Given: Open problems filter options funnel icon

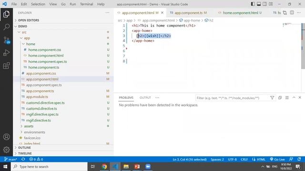Looking at the screenshot, I should (x=272, y=98).
